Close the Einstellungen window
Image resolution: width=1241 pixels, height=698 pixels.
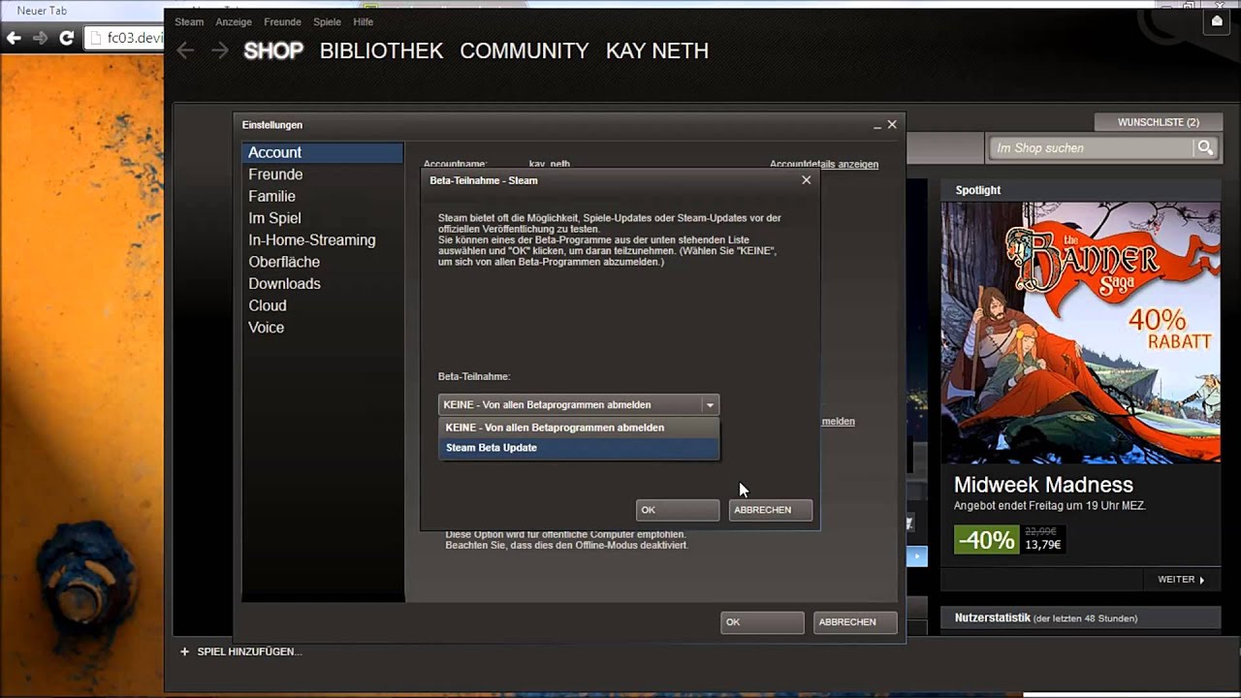[892, 124]
